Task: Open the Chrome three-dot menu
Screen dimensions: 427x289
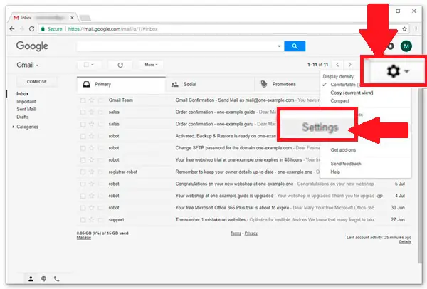Action: pos(416,29)
